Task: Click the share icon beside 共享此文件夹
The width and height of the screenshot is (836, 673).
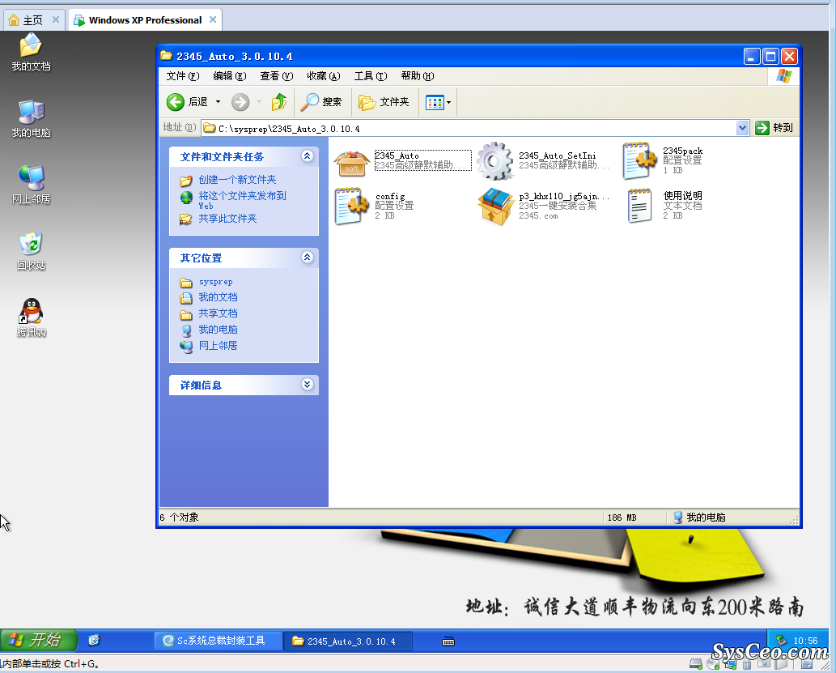Action: pyautogui.click(x=185, y=219)
